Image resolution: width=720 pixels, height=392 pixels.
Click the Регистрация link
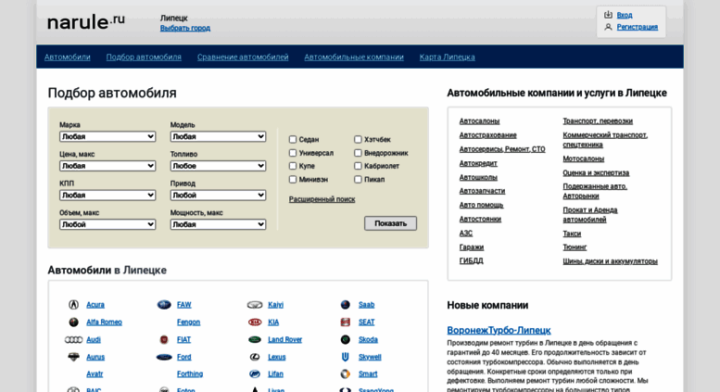638,27
